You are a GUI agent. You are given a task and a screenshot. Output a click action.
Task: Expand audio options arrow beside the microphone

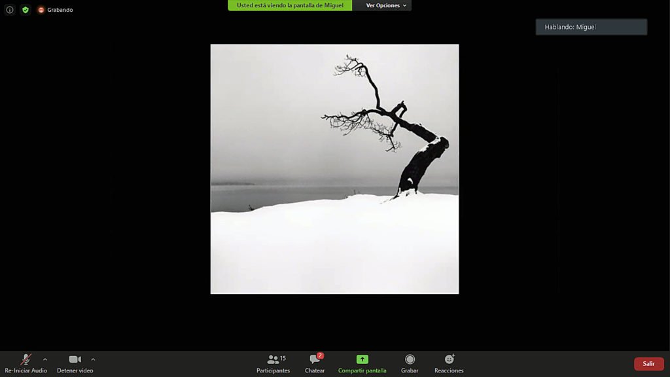pos(45,359)
